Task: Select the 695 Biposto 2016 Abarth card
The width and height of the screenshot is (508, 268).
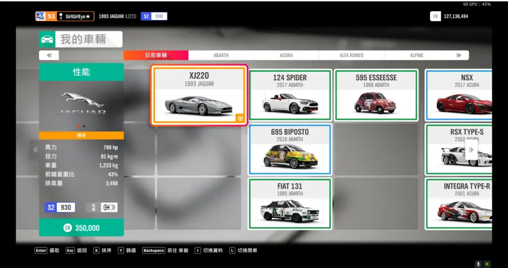Action: (x=290, y=149)
